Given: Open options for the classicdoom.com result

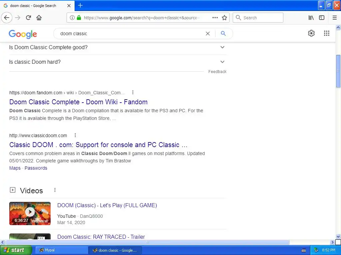Looking at the screenshot, I should point(75,135).
